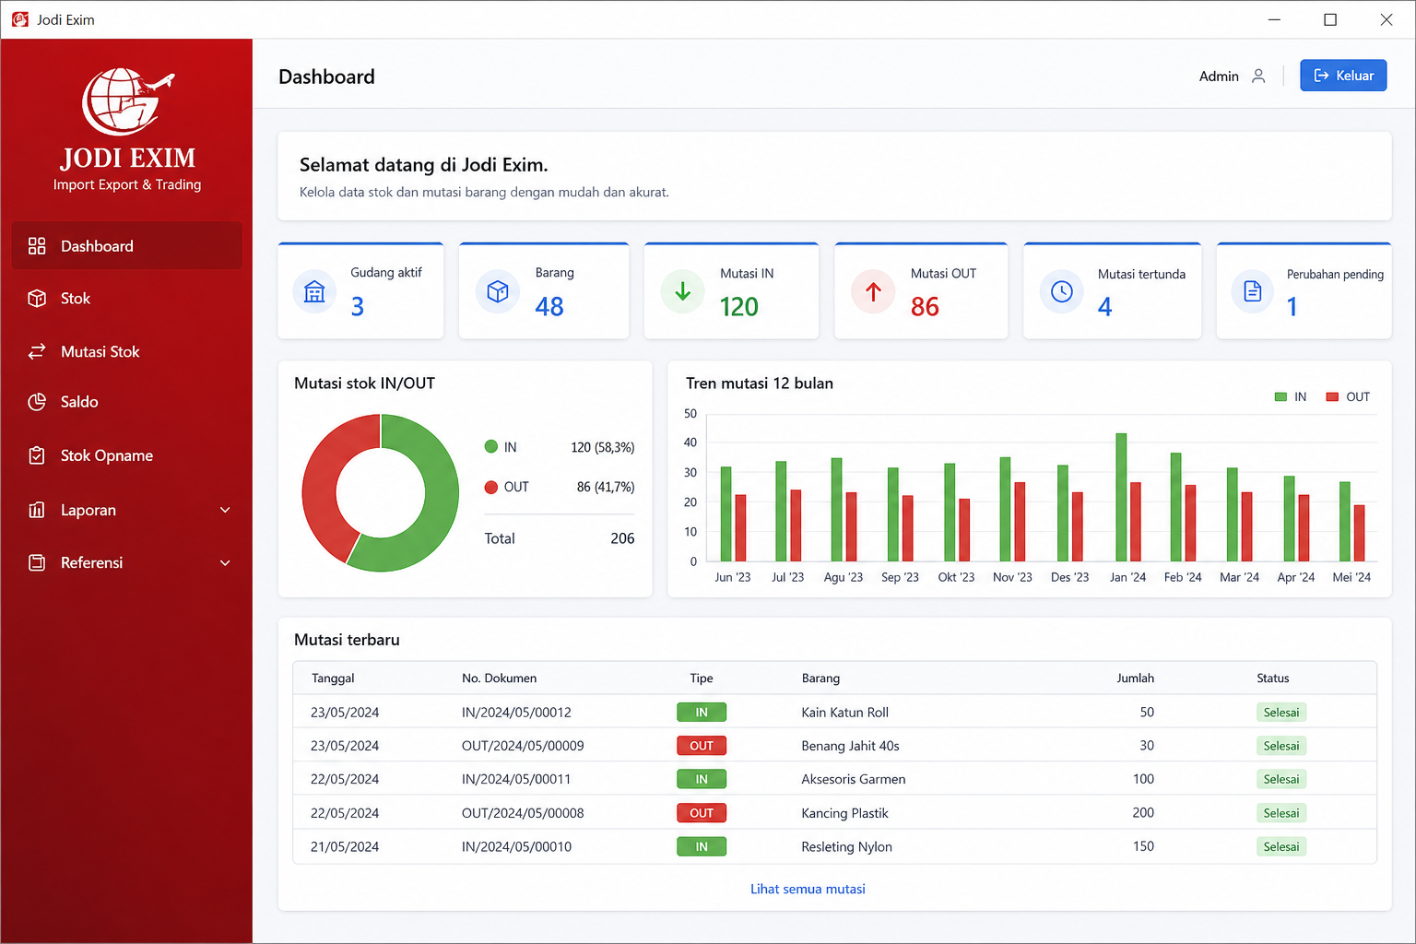Select document OUT/2024/05/00008
This screenshot has height=944, width=1416.
coord(523,813)
